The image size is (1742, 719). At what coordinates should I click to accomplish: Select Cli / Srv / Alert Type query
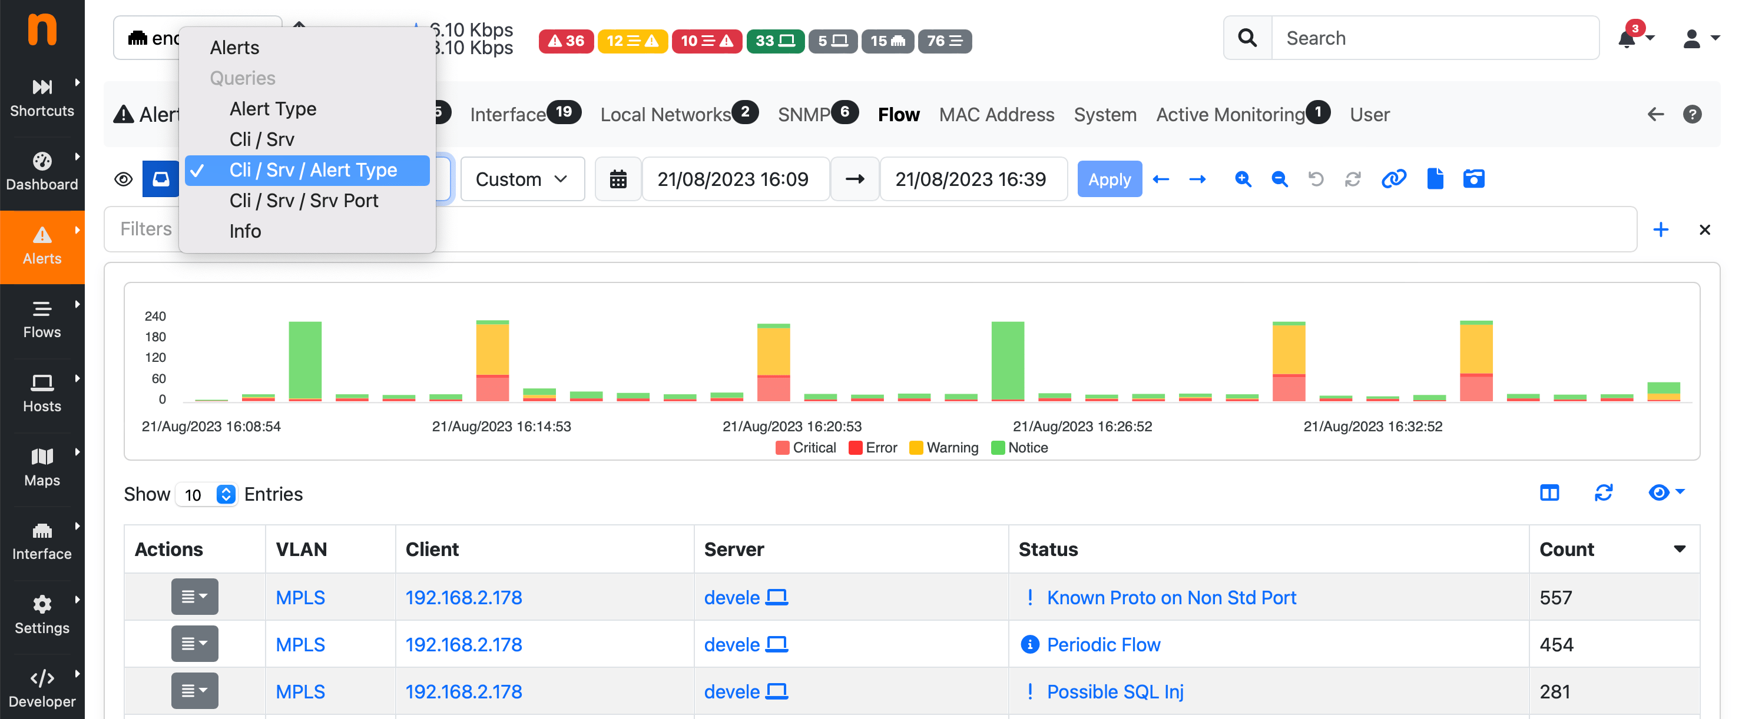307,170
